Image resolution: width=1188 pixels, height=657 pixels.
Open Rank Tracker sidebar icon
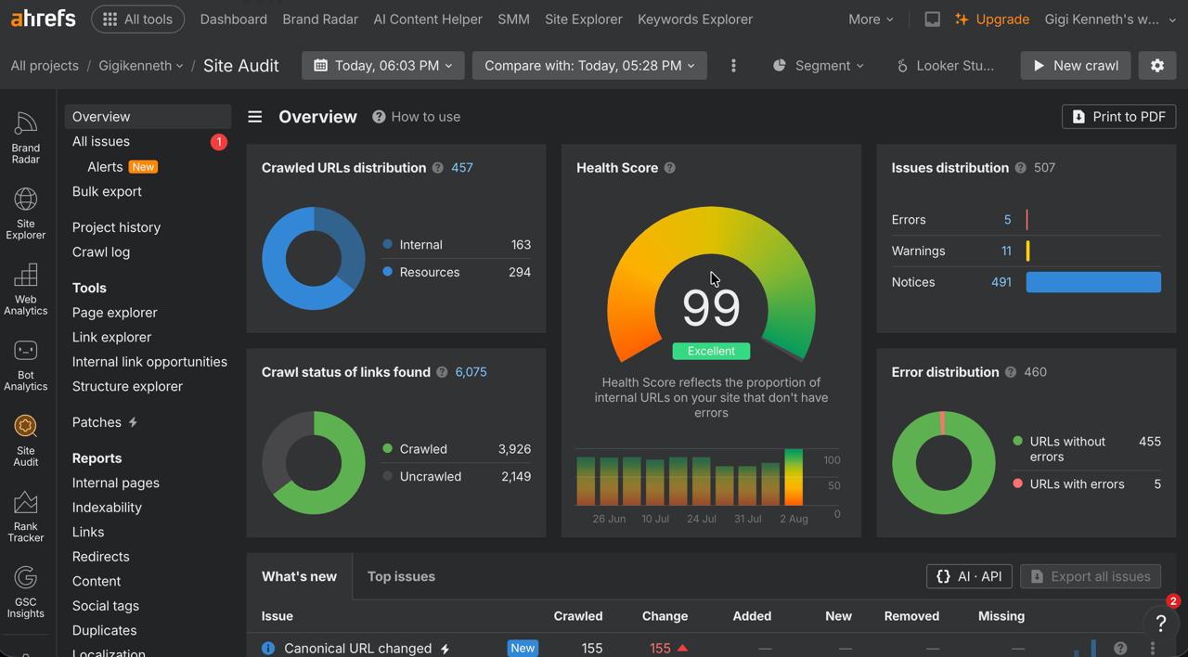[25, 517]
